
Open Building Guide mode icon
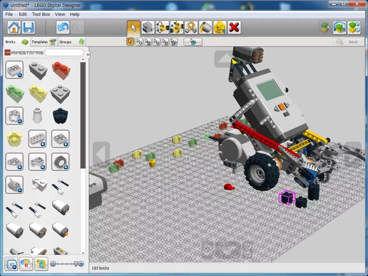tap(354, 28)
